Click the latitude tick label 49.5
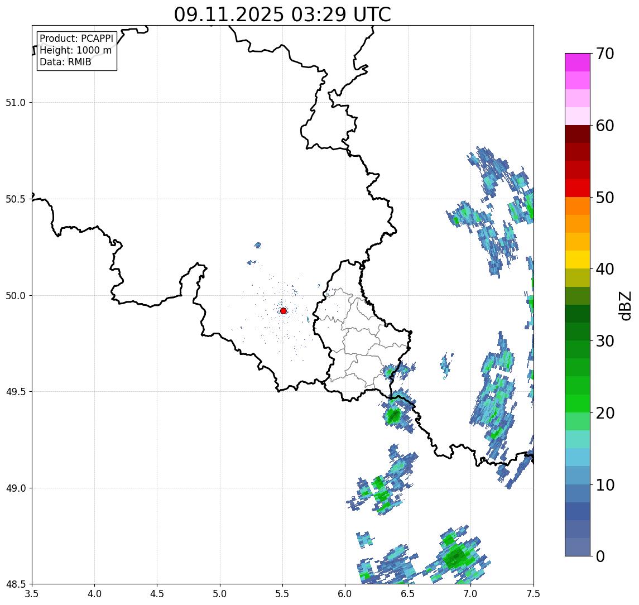 pyautogui.click(x=16, y=392)
